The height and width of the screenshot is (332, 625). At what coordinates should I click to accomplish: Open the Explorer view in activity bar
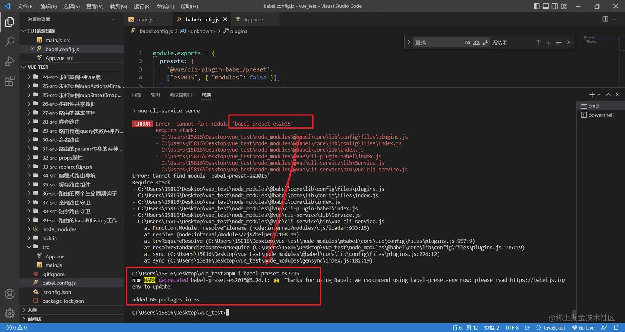(10, 22)
